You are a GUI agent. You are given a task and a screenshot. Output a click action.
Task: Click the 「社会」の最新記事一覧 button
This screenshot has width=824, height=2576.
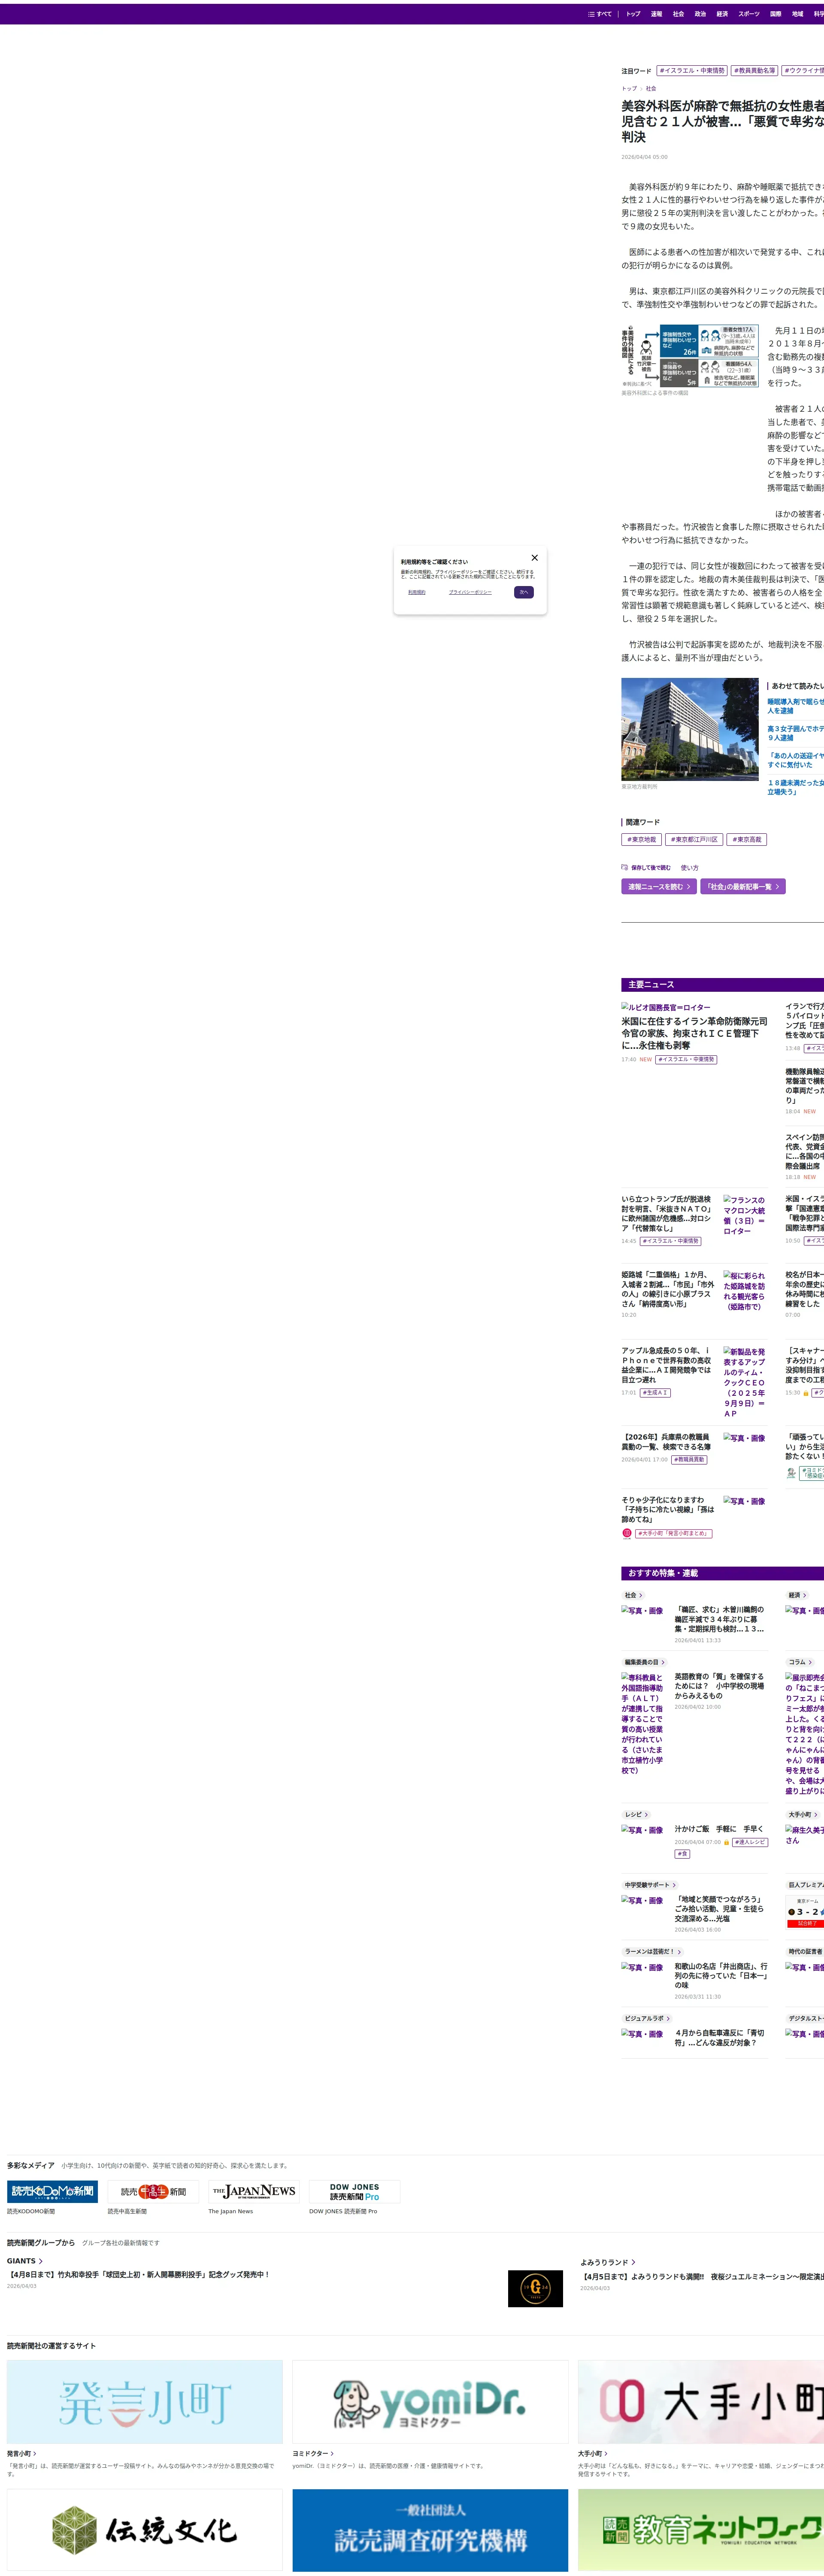click(743, 887)
